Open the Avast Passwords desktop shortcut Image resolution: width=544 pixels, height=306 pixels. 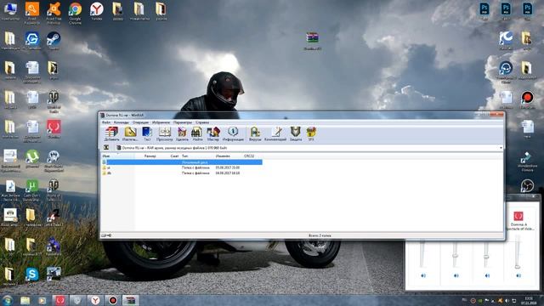[x=32, y=13]
